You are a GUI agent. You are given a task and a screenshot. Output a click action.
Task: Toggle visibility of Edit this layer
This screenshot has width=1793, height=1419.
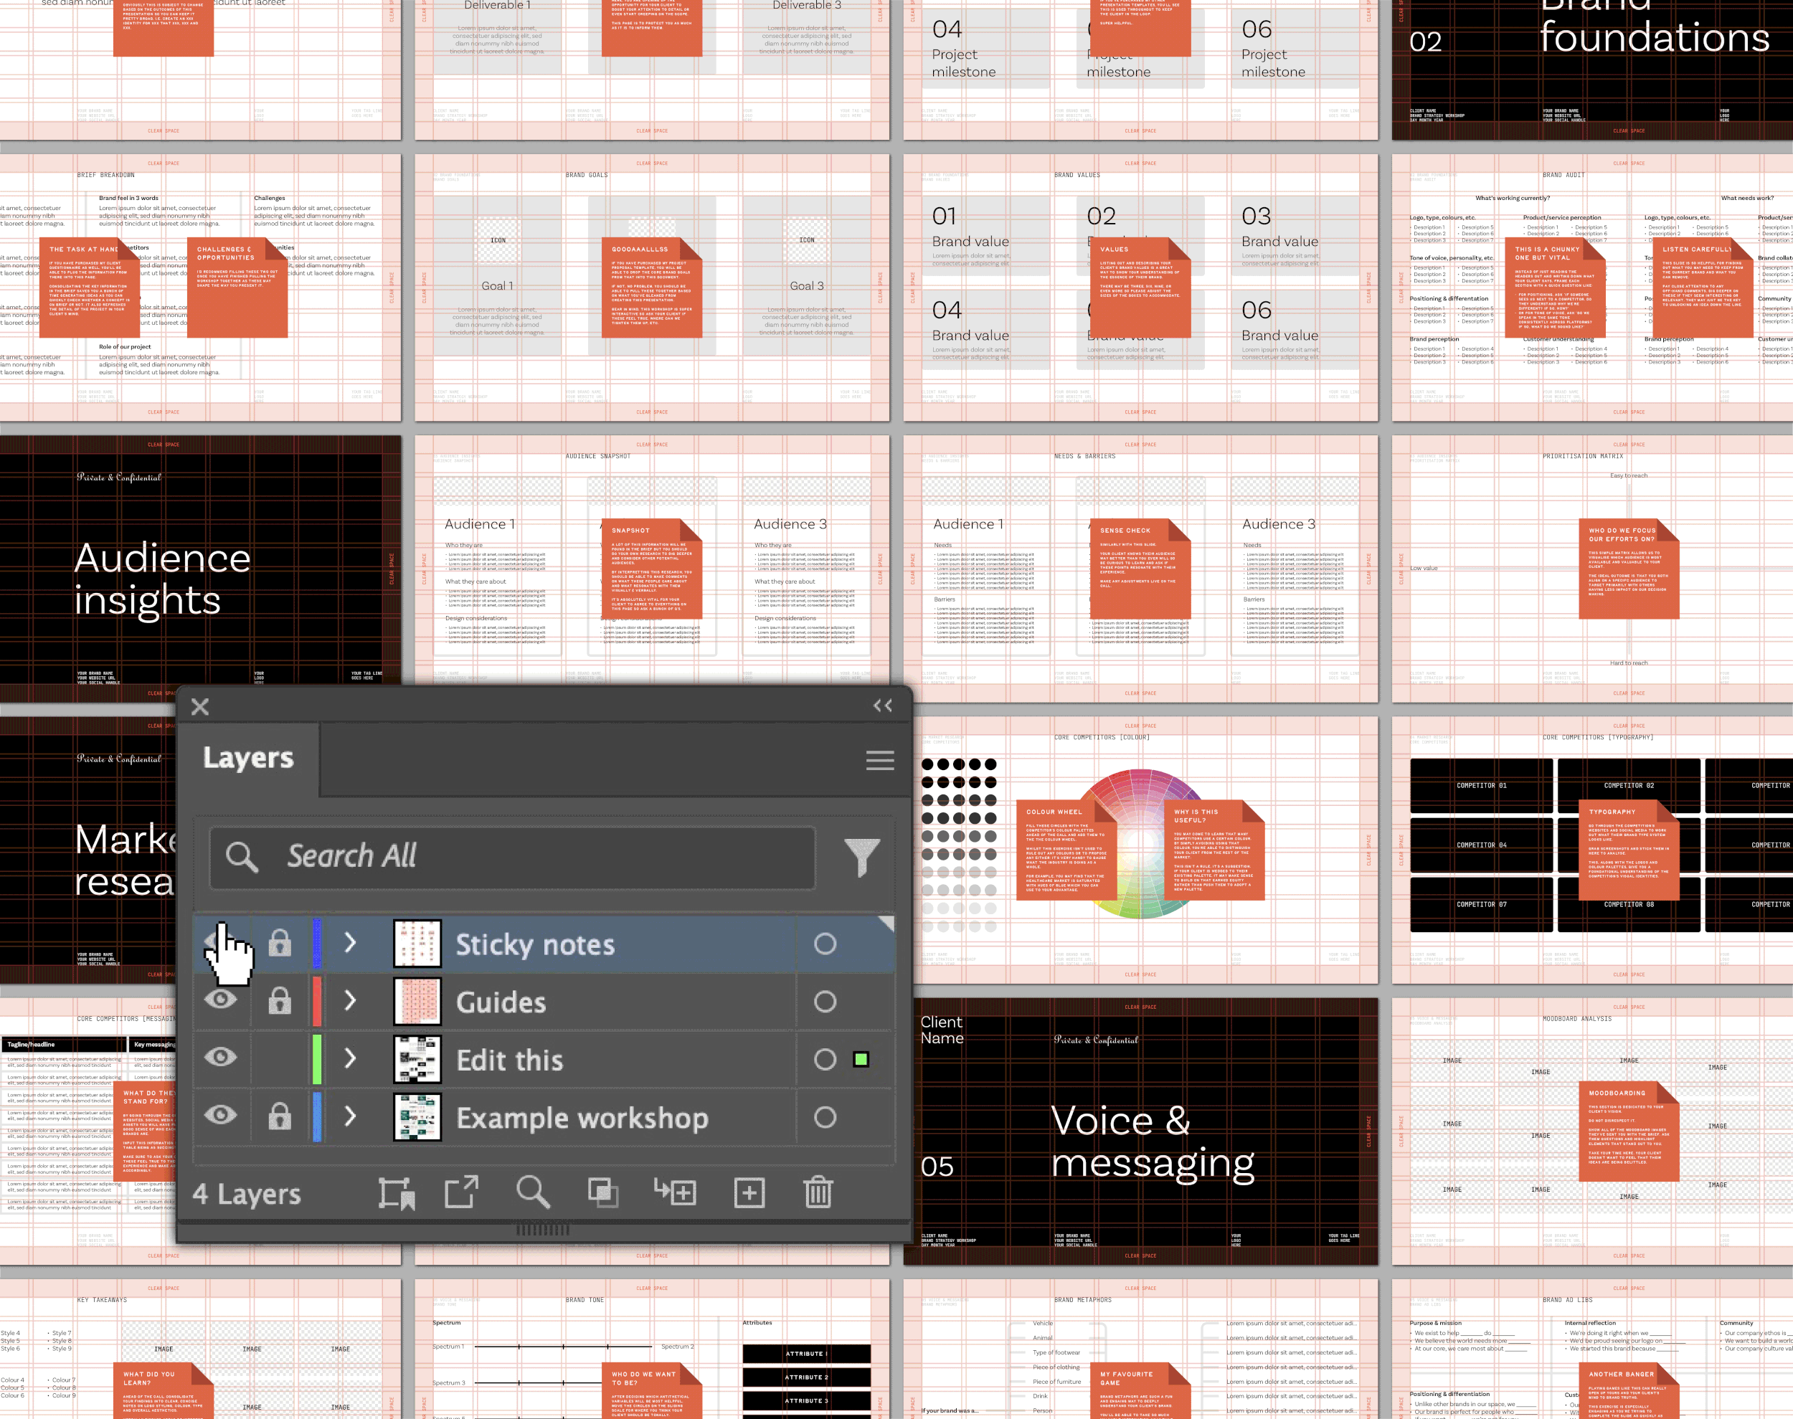click(220, 1058)
